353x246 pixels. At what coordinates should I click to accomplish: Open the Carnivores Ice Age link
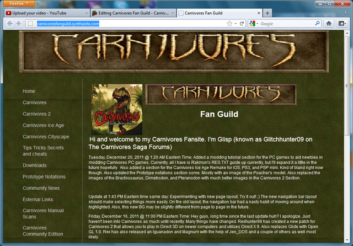(43, 125)
